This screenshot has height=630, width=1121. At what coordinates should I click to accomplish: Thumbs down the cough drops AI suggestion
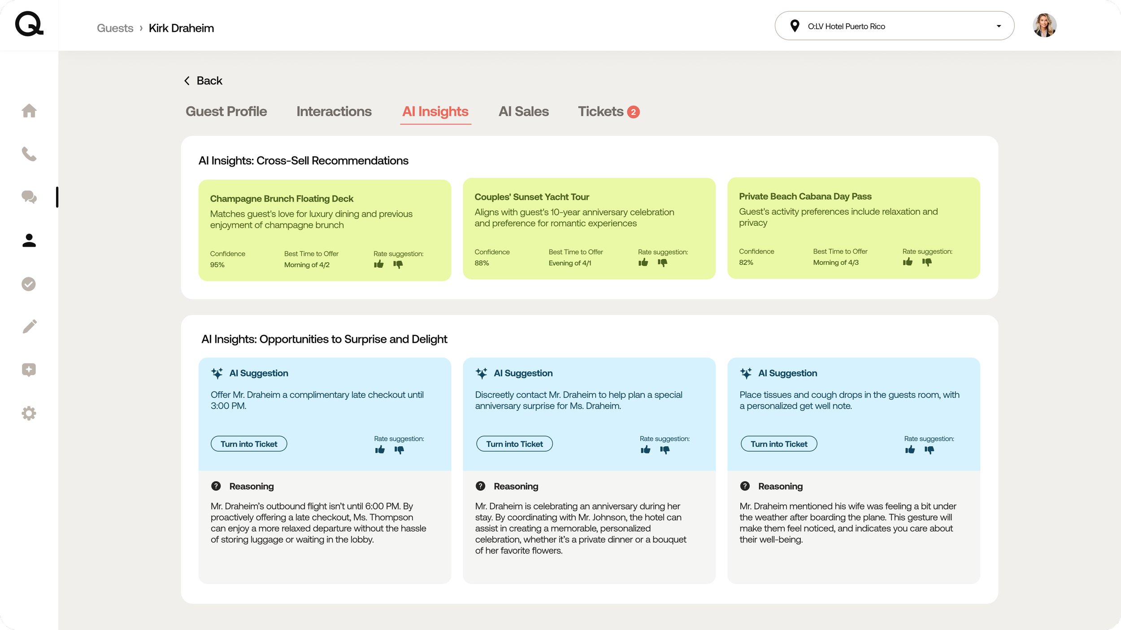[x=929, y=449]
